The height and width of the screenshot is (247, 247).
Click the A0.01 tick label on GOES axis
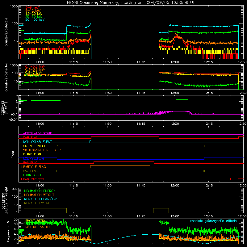(13, 120)
